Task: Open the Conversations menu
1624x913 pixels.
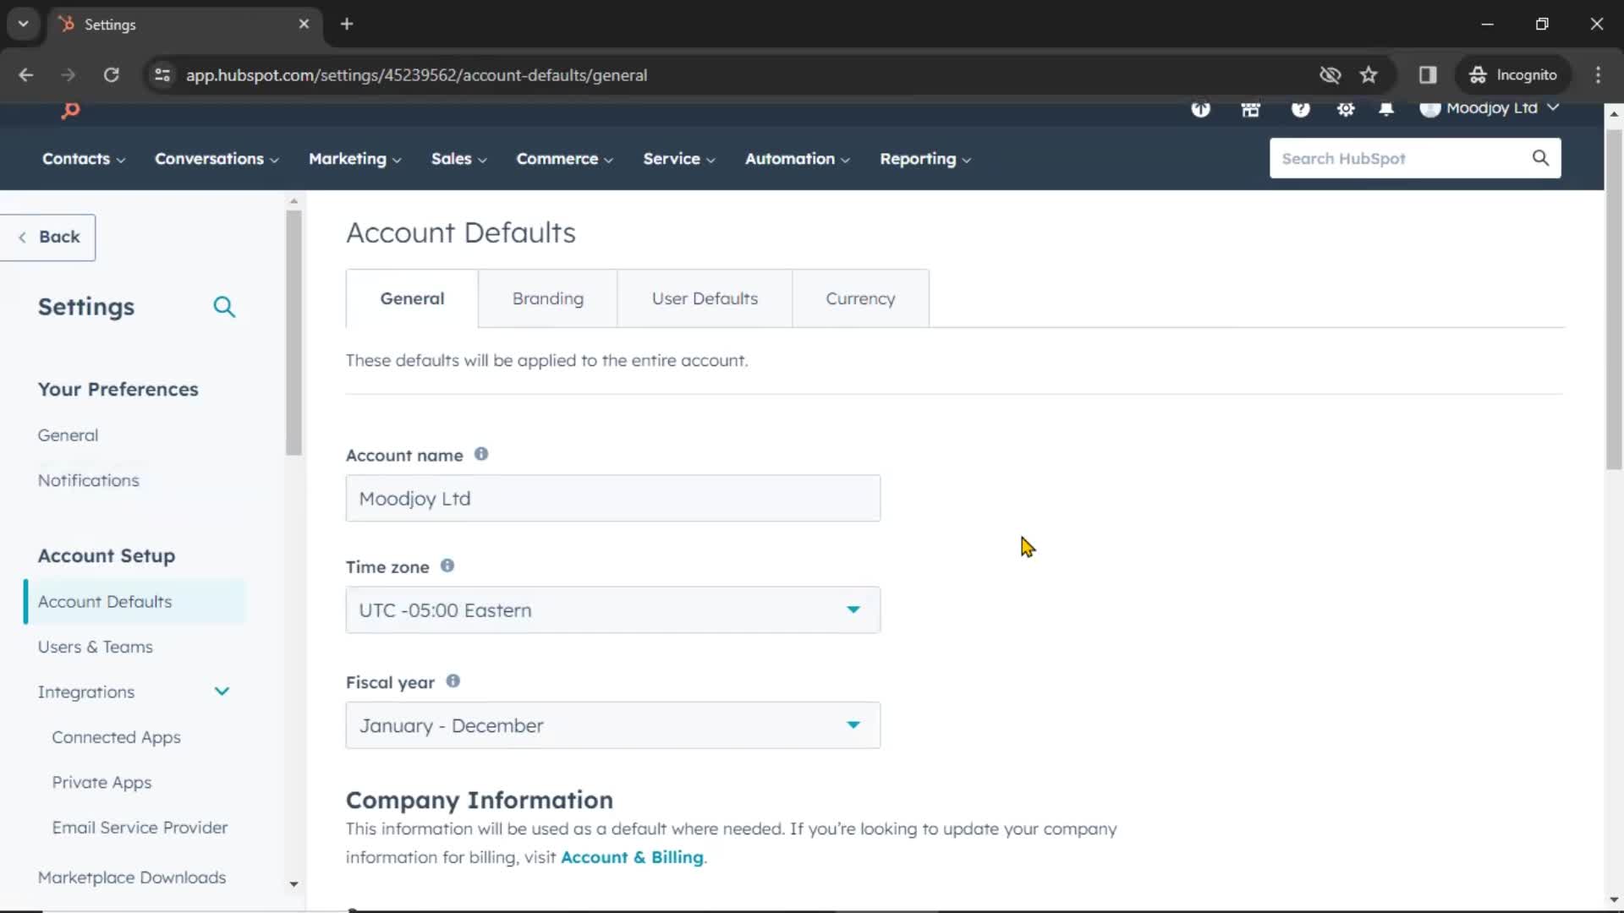Action: (217, 159)
